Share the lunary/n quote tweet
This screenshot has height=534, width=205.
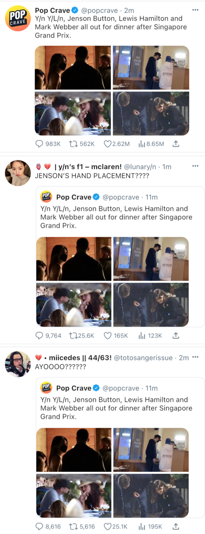(176, 336)
